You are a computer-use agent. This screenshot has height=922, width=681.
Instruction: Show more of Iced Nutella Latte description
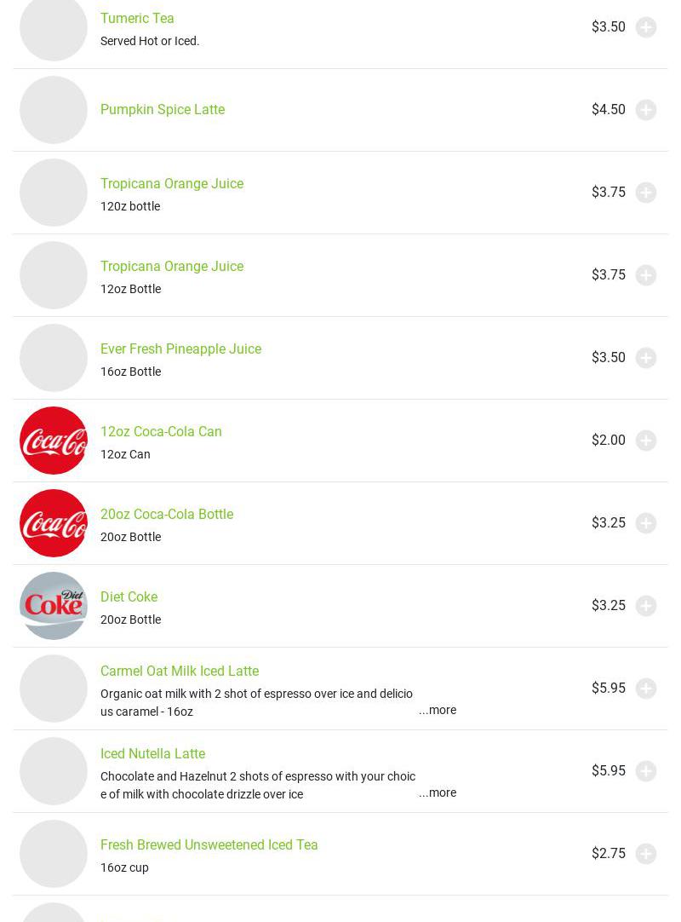pyautogui.click(x=437, y=792)
